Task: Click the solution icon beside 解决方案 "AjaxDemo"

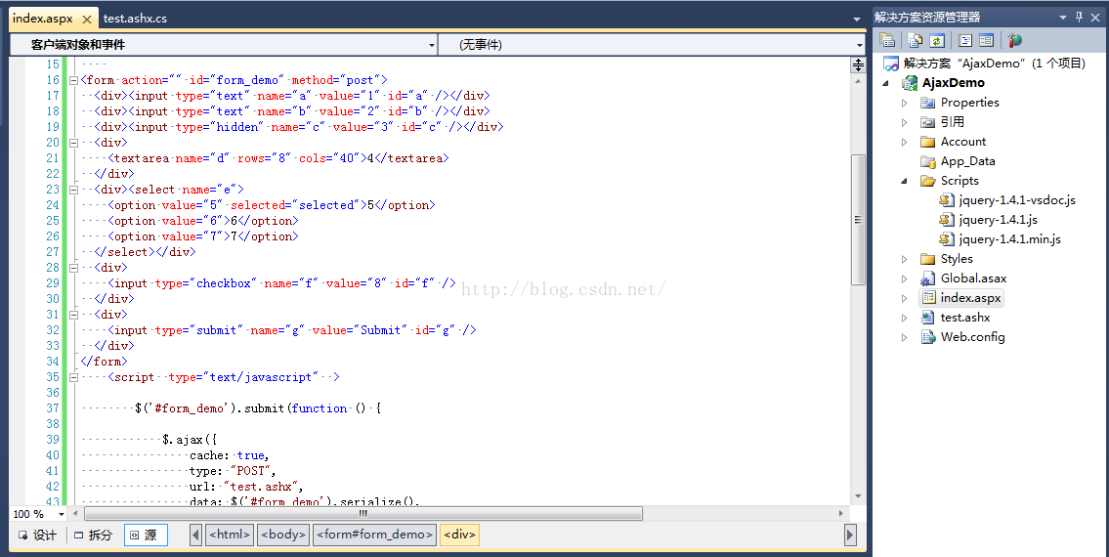Action: pyautogui.click(x=891, y=64)
